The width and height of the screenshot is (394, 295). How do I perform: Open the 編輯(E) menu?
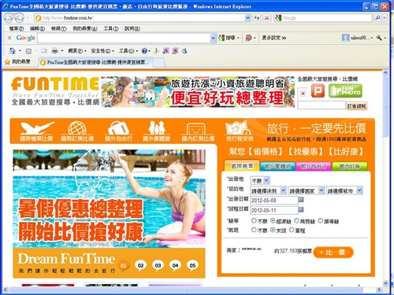[37, 28]
